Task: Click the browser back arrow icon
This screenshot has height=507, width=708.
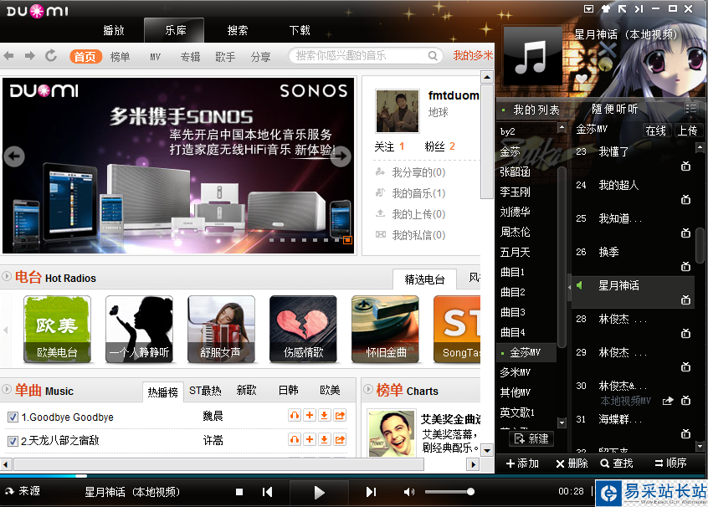Action: [x=8, y=56]
